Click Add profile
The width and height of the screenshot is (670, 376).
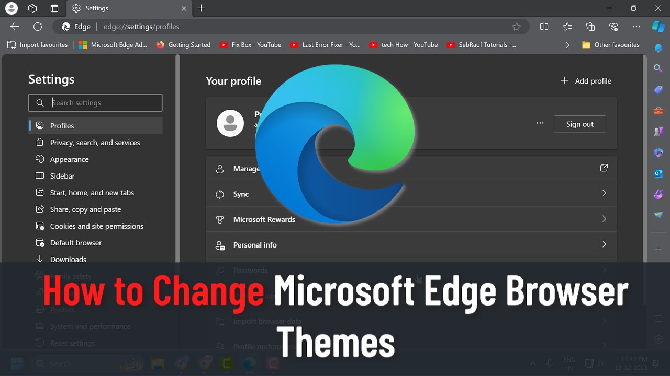(586, 81)
